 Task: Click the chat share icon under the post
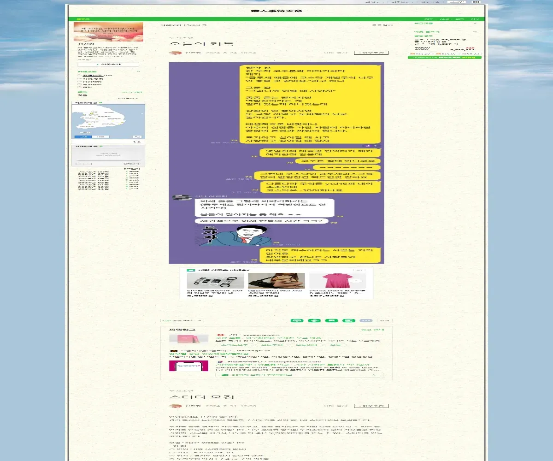coord(297,320)
